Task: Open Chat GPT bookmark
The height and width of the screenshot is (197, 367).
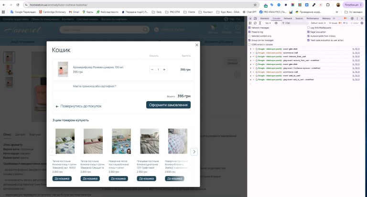Action: click(249, 12)
